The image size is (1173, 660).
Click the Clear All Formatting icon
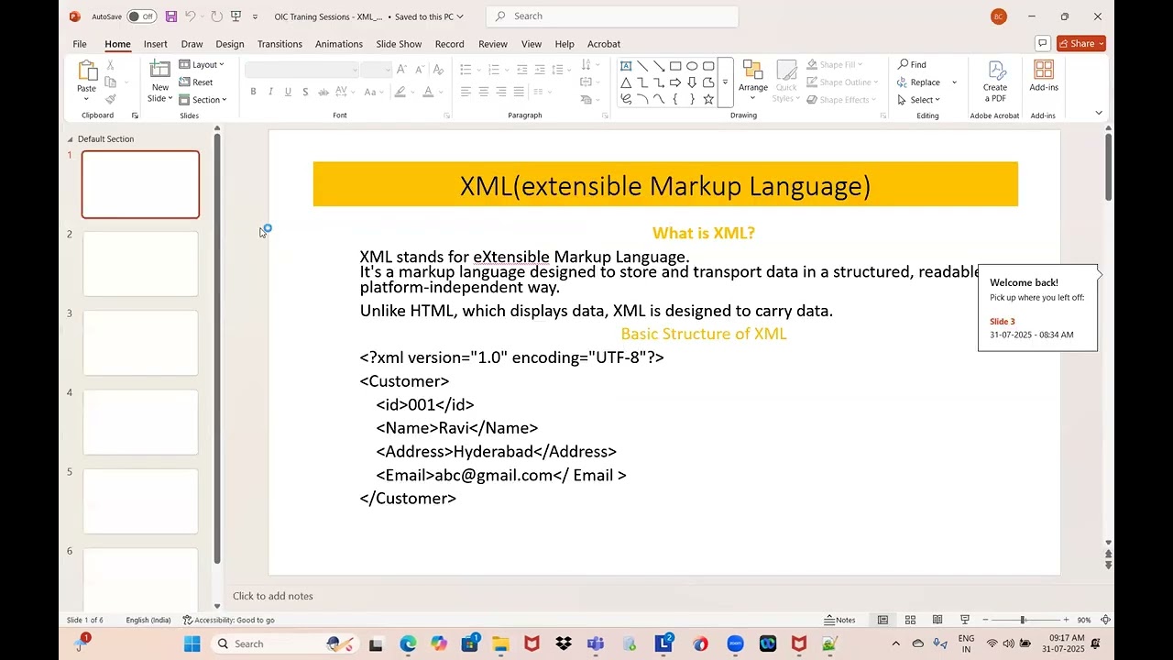tap(438, 70)
